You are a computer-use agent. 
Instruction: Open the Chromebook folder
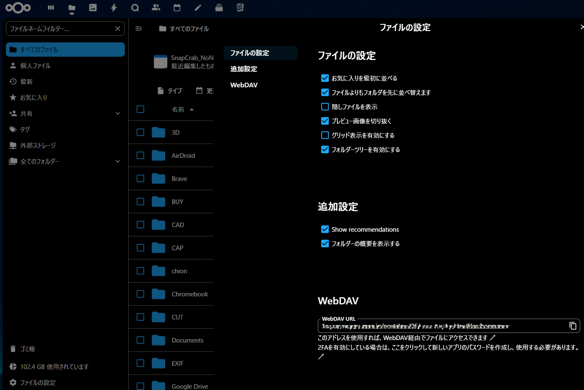(x=190, y=294)
